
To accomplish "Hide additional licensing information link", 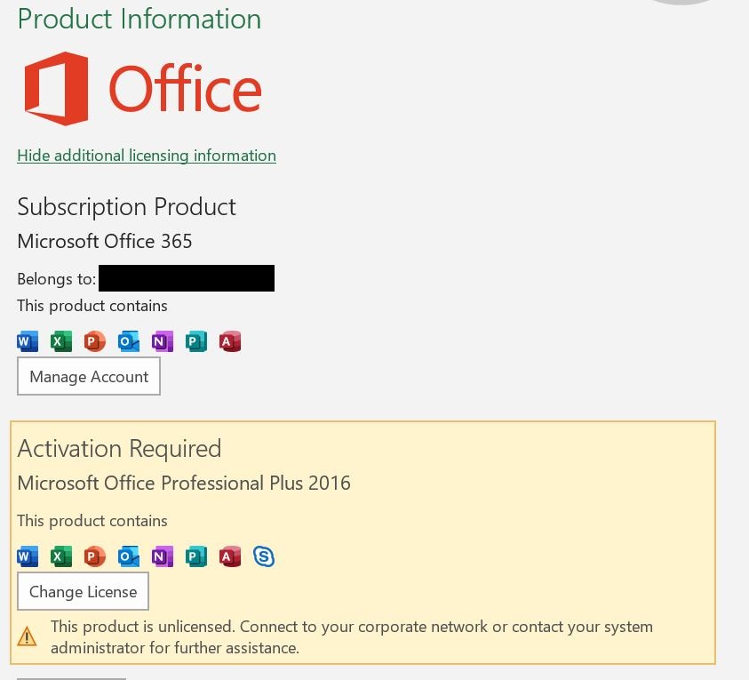I will pyautogui.click(x=147, y=156).
